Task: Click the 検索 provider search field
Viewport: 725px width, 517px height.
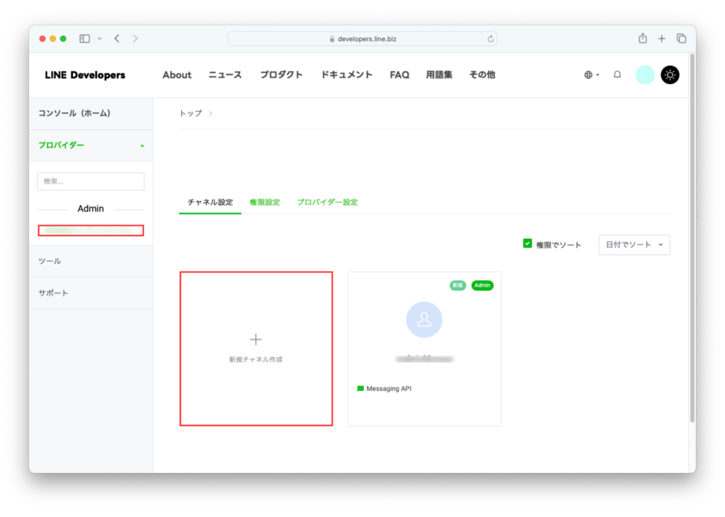Action: point(91,181)
